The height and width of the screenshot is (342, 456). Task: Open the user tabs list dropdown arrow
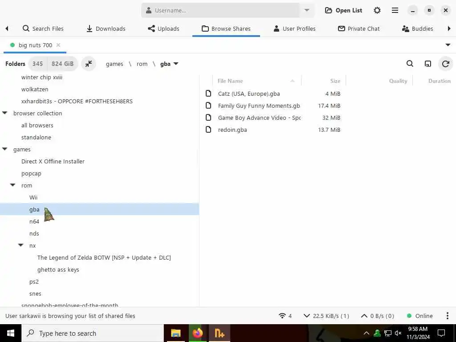[448, 45]
